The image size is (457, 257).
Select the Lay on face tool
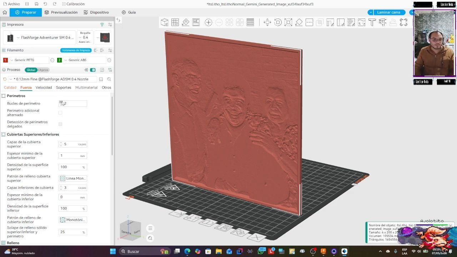point(299,22)
